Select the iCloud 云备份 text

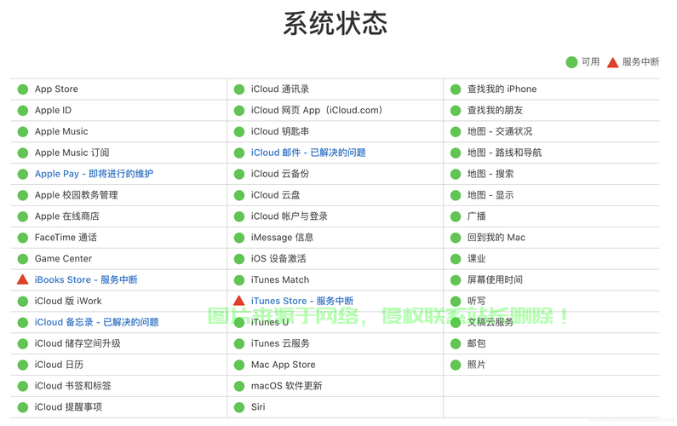[x=280, y=174]
